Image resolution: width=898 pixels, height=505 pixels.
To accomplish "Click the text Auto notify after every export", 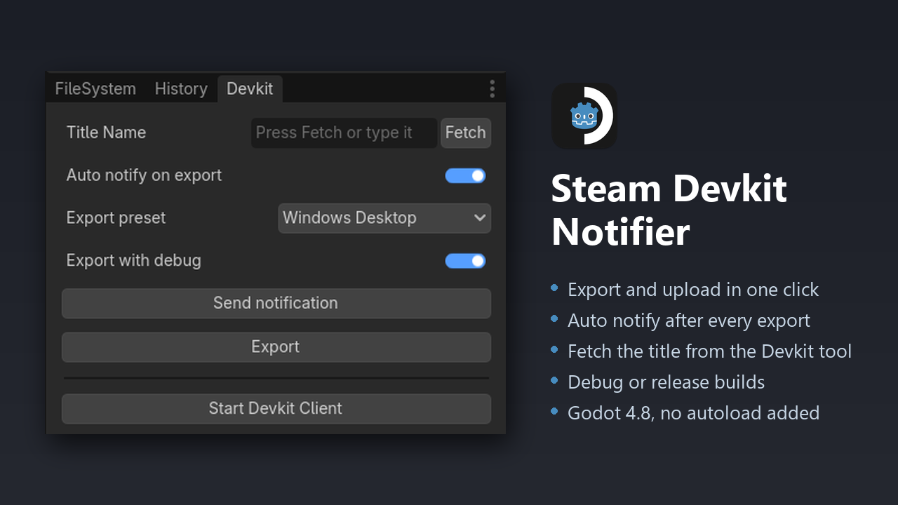I will point(689,321).
